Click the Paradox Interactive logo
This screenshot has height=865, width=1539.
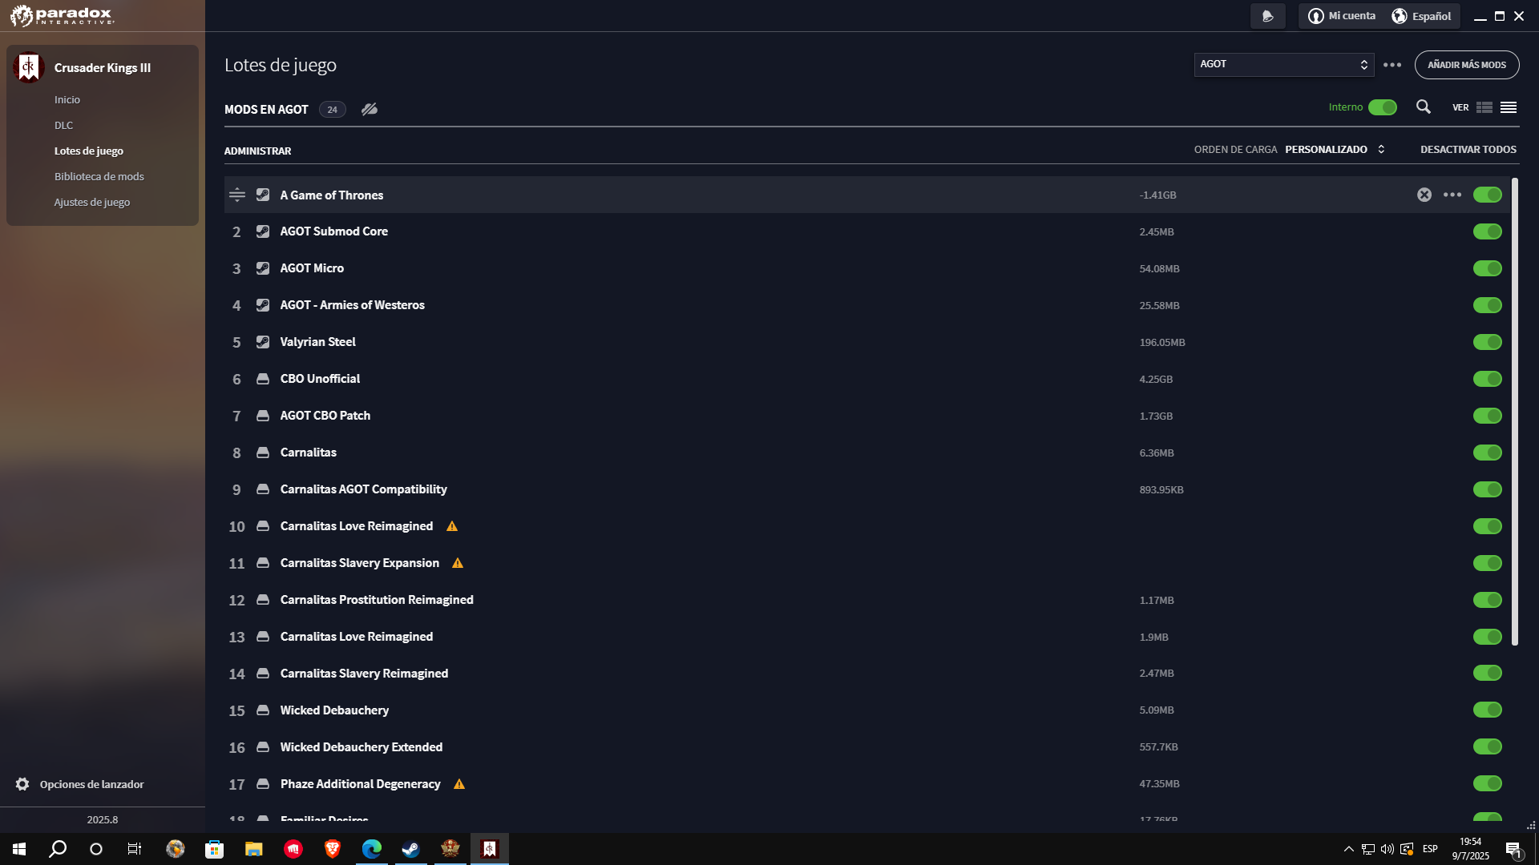(x=63, y=15)
